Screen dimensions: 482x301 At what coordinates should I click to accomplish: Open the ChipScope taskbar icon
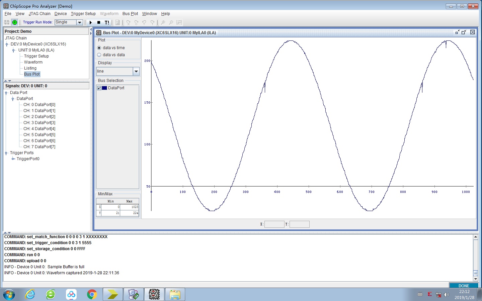[x=154, y=294]
